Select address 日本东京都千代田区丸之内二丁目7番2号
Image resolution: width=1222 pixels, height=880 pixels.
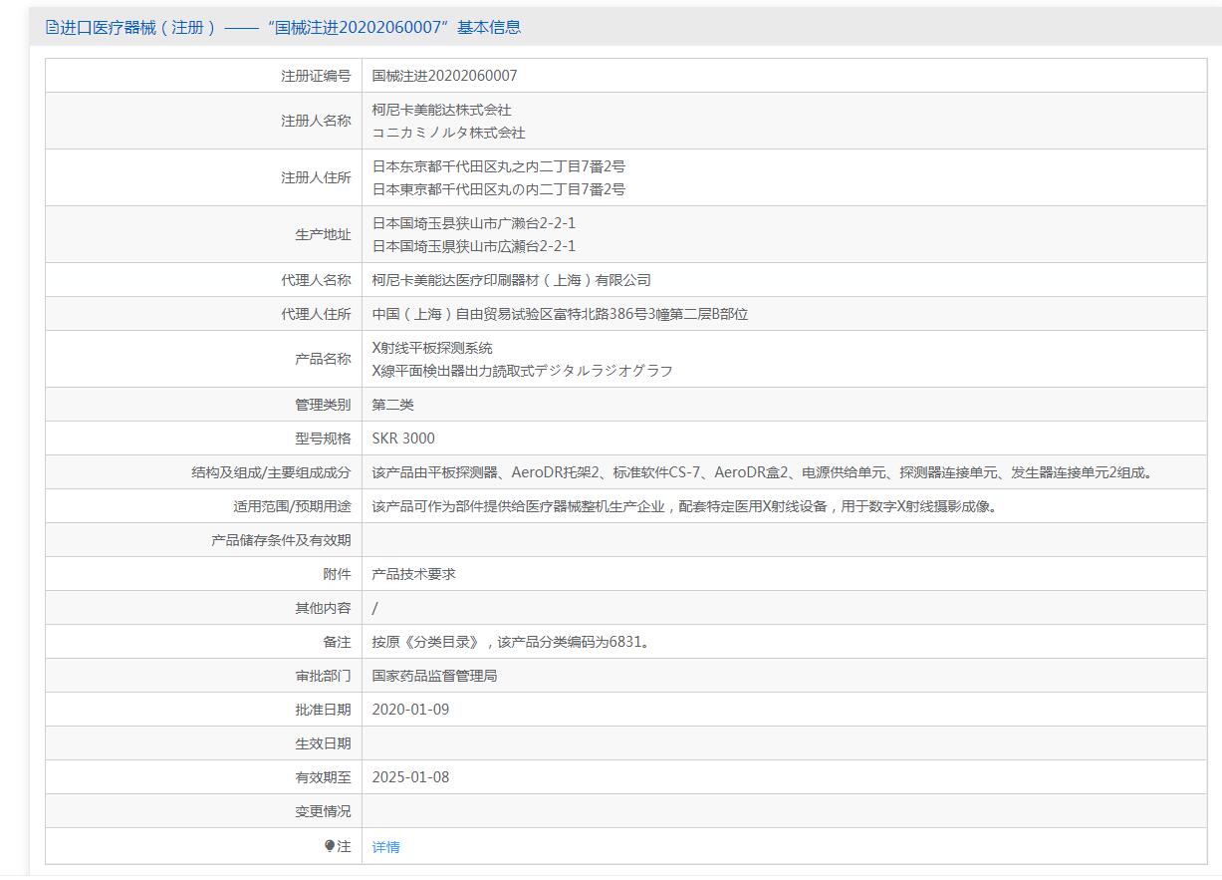click(x=499, y=166)
